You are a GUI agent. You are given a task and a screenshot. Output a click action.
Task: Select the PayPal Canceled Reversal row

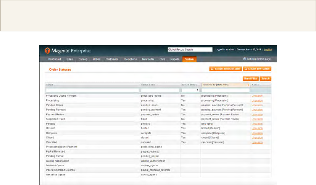(x=158, y=170)
